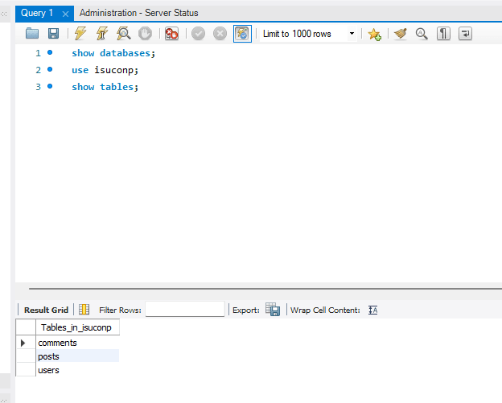The height and width of the screenshot is (403, 502).
Task: Click 'use isuconp;' statement text
Action: pyautogui.click(x=105, y=70)
